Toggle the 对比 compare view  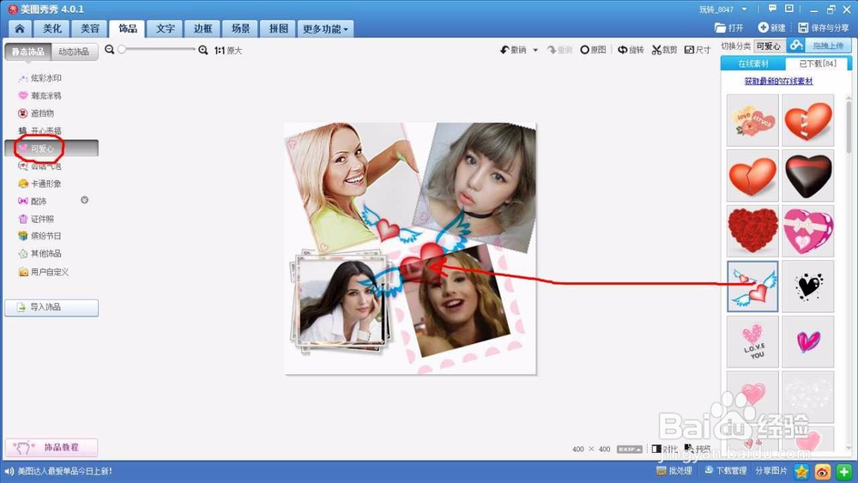click(x=664, y=449)
